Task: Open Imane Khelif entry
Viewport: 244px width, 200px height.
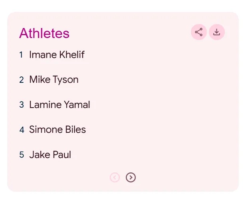Action: (57, 55)
